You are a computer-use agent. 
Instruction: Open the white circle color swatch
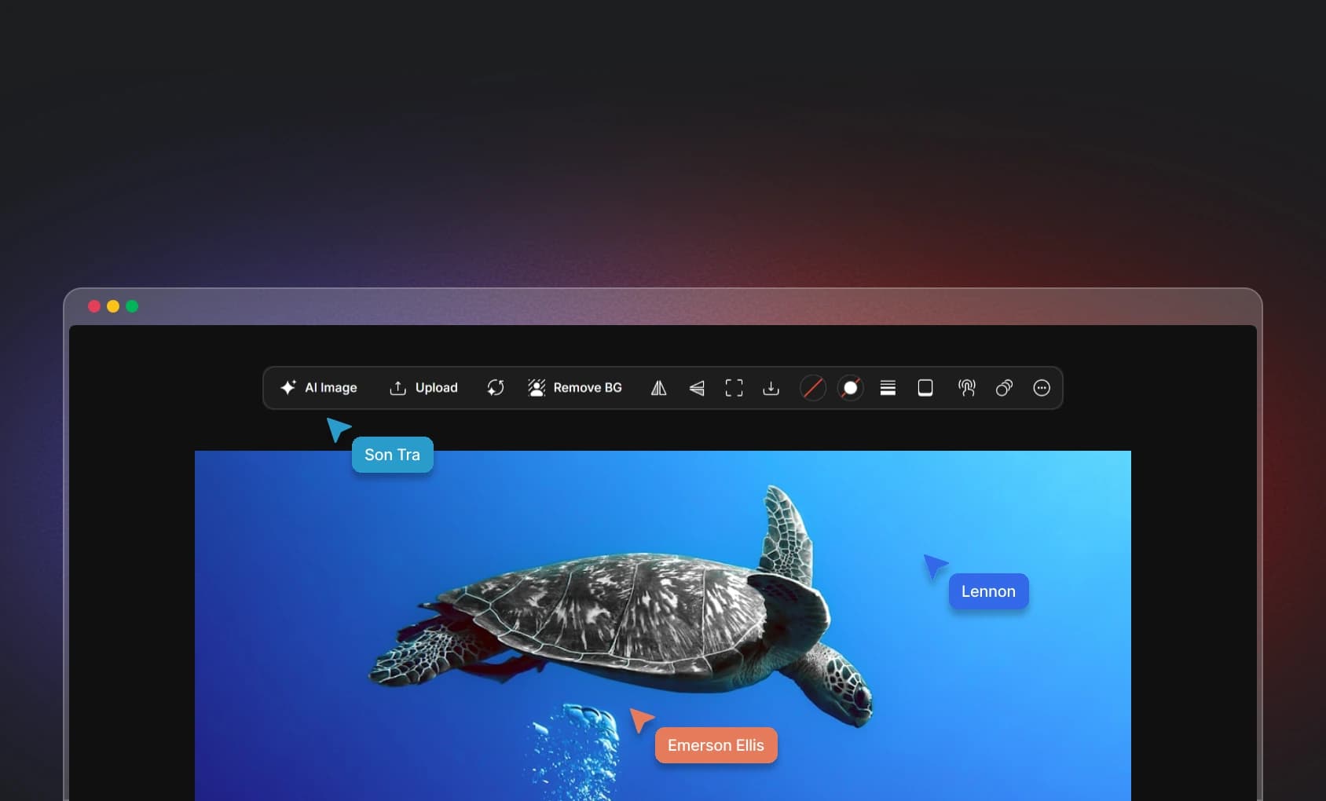pos(851,388)
